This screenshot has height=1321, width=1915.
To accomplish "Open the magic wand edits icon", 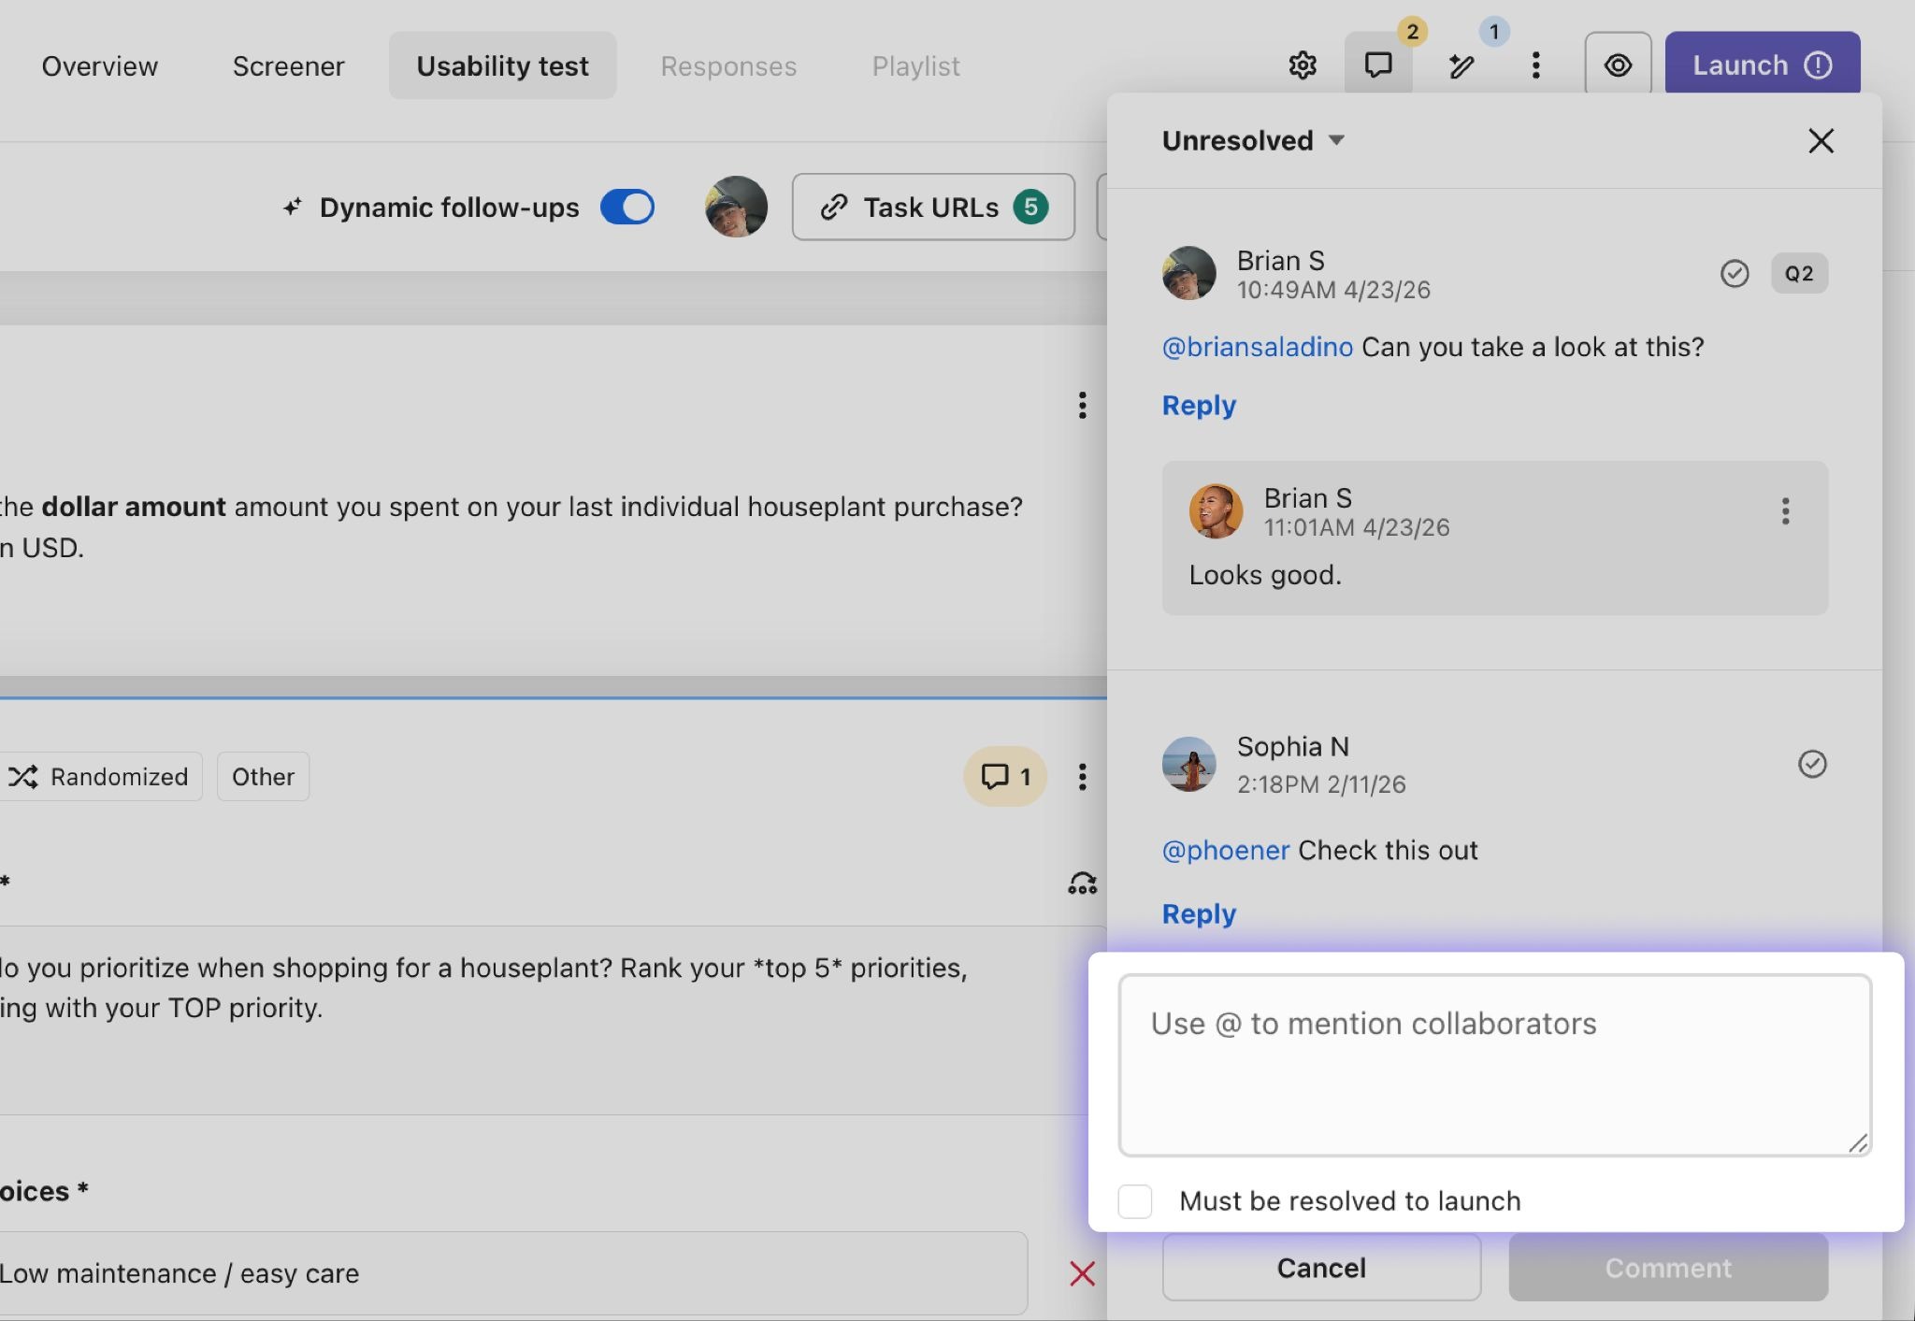I will click(1461, 65).
